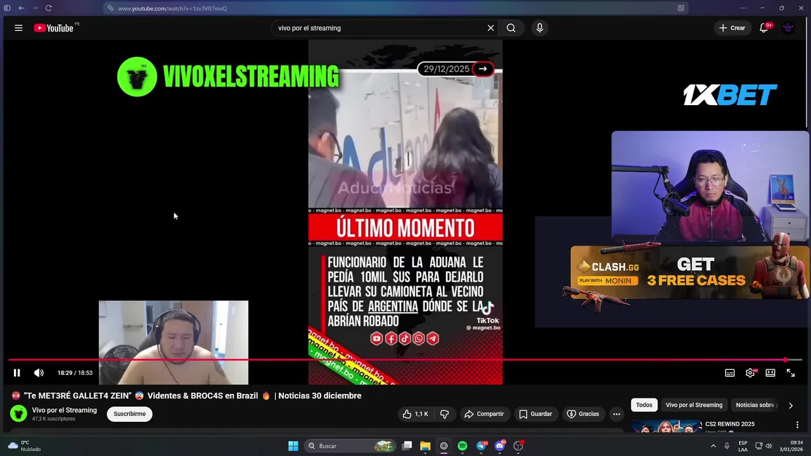Click the search magnifier button
The height and width of the screenshot is (456, 811).
tap(511, 28)
